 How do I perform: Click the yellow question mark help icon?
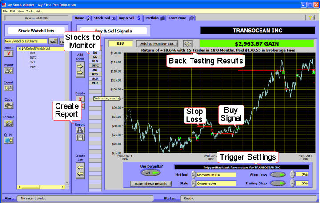click(310, 18)
